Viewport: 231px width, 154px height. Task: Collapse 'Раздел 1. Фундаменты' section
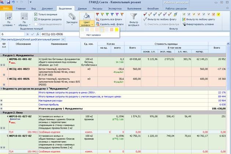coord(2,55)
